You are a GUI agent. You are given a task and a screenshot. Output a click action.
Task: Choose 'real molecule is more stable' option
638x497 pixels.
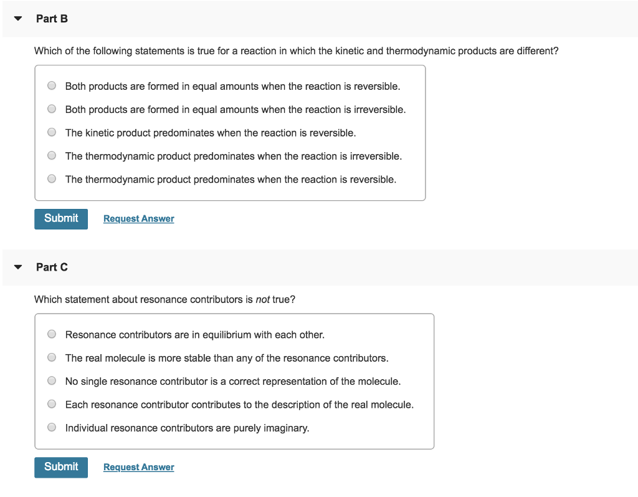[52, 357]
